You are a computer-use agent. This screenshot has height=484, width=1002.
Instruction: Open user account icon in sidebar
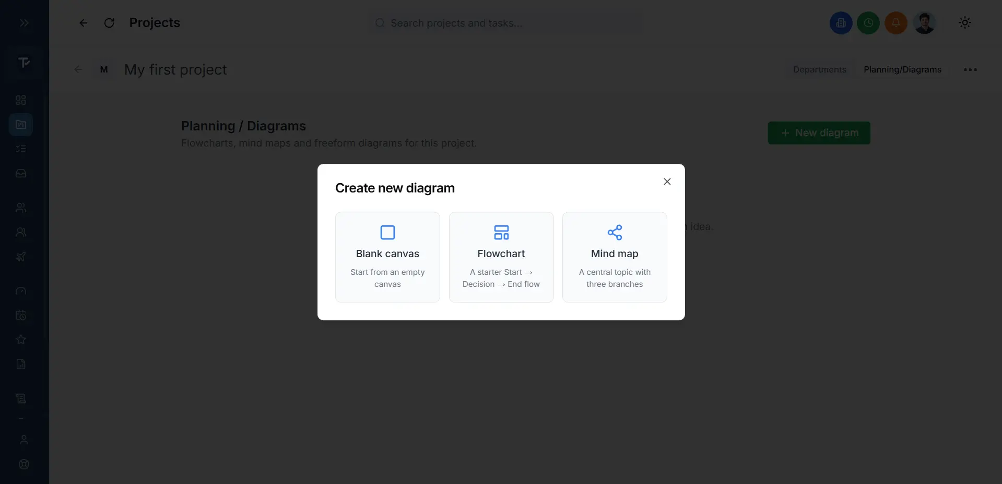tap(24, 440)
